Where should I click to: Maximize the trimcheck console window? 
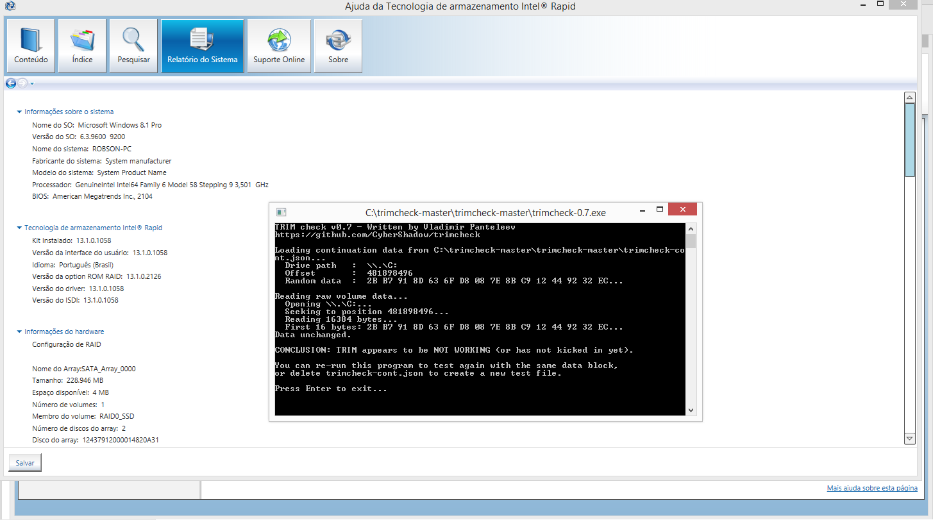click(x=659, y=210)
